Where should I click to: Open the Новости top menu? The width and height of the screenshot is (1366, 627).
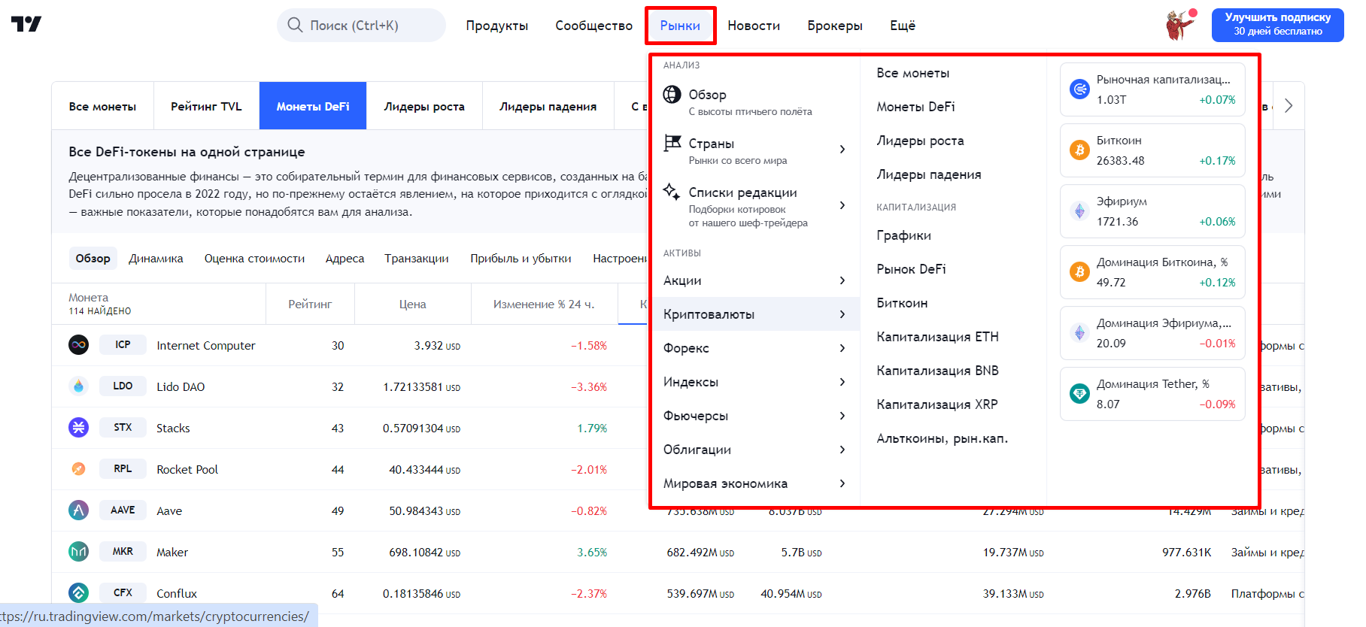click(754, 26)
